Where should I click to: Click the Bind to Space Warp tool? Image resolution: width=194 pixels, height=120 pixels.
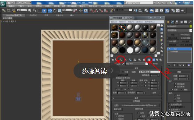14,10
